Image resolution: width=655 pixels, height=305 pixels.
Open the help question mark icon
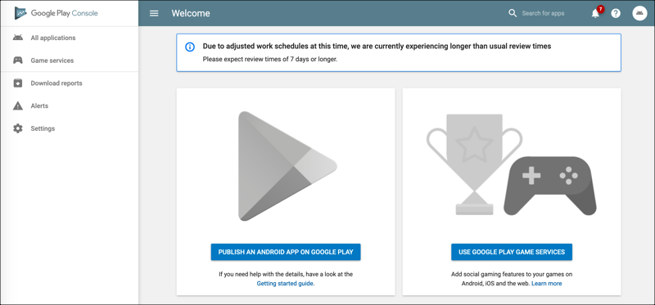point(616,13)
